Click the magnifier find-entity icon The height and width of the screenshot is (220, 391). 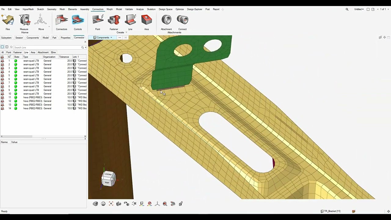tap(165, 204)
